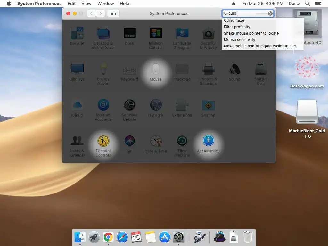
Task: Open Software Update preferences
Action: click(129, 110)
